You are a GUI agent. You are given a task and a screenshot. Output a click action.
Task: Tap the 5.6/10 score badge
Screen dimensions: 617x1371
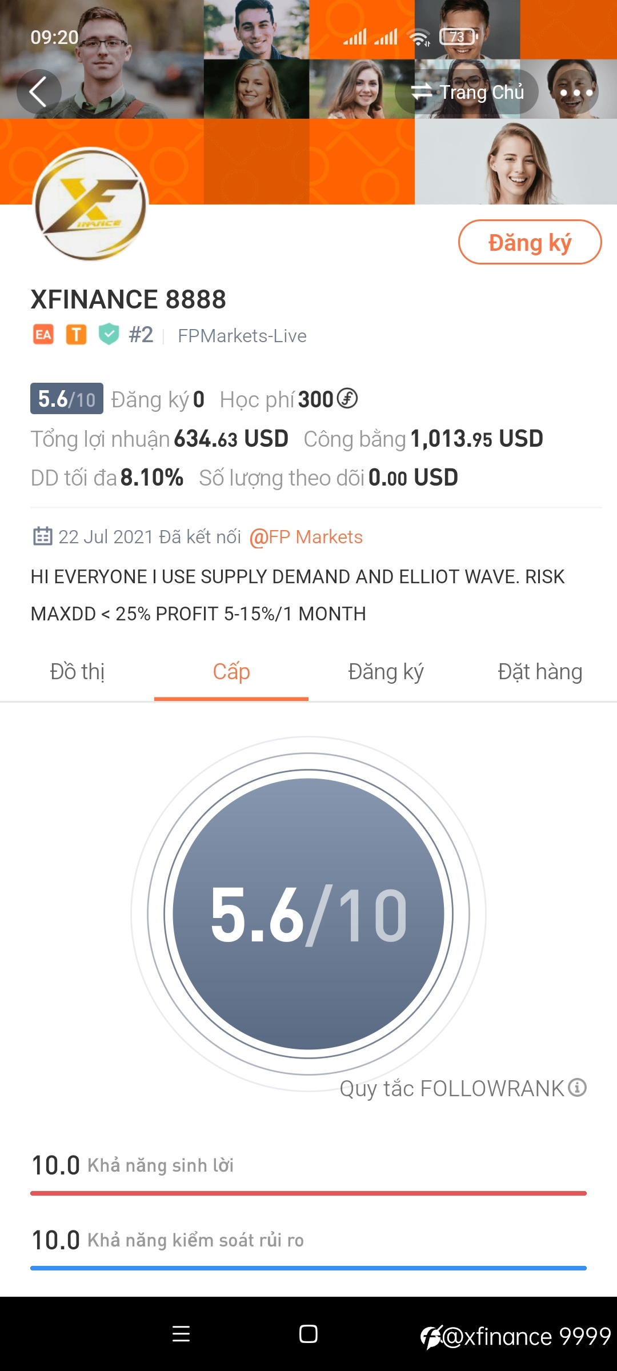coord(67,399)
